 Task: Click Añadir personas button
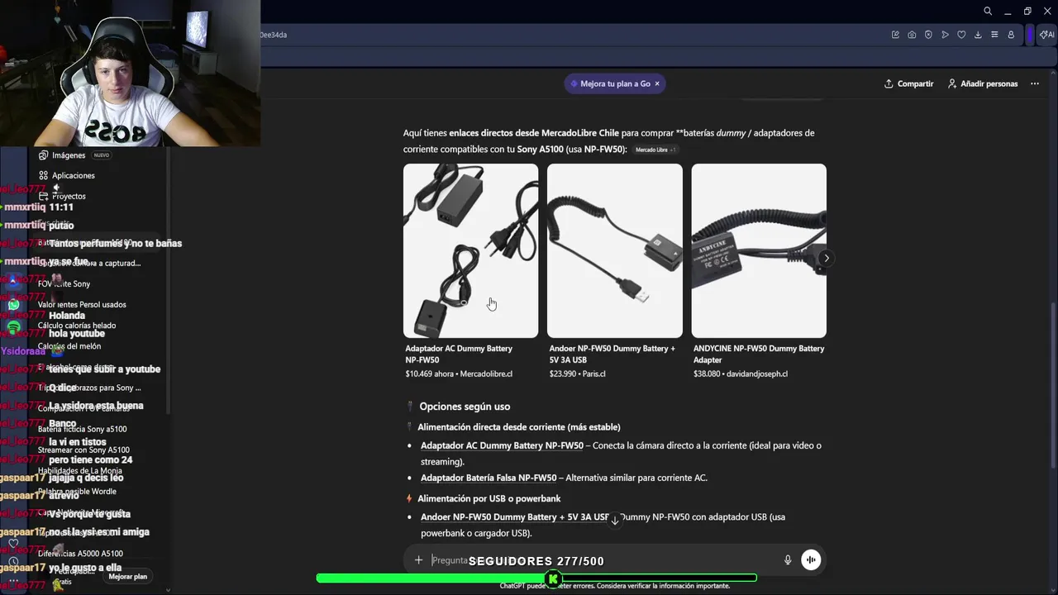[x=983, y=83]
